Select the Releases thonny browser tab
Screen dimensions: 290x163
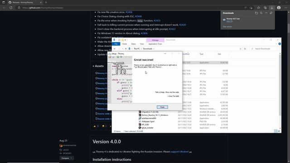[25, 2]
